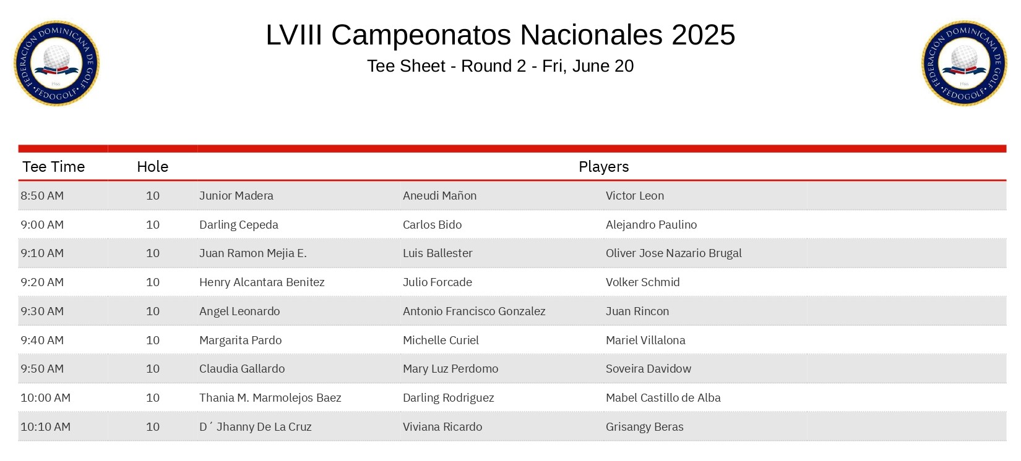Viewport: 1021px width, 461px height.
Task: Select player Antonio Francisco Gonzalez
Action: 474,311
